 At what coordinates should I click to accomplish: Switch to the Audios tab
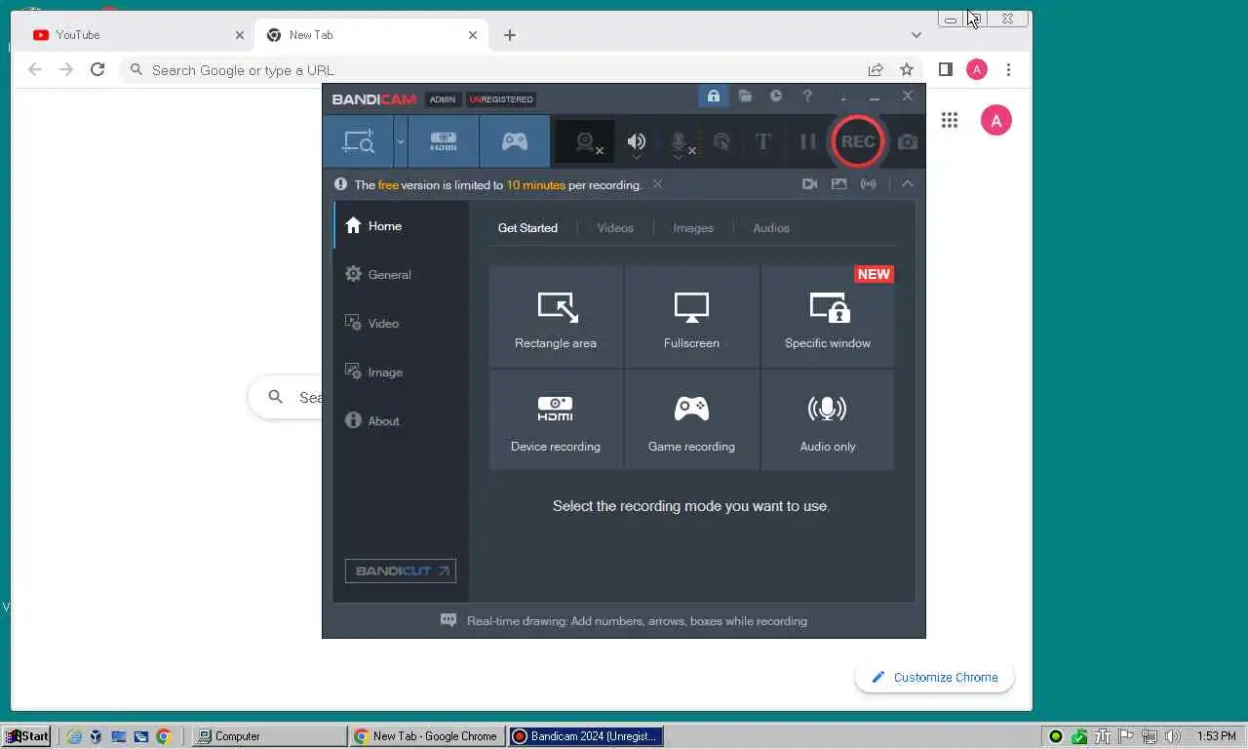point(771,228)
